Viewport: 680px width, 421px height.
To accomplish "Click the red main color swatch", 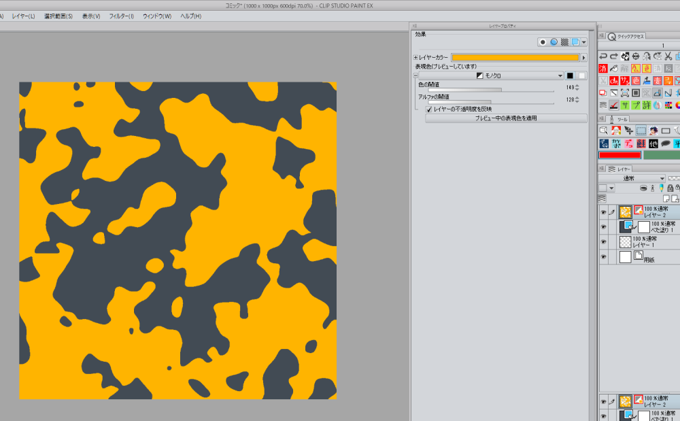I will 619,155.
